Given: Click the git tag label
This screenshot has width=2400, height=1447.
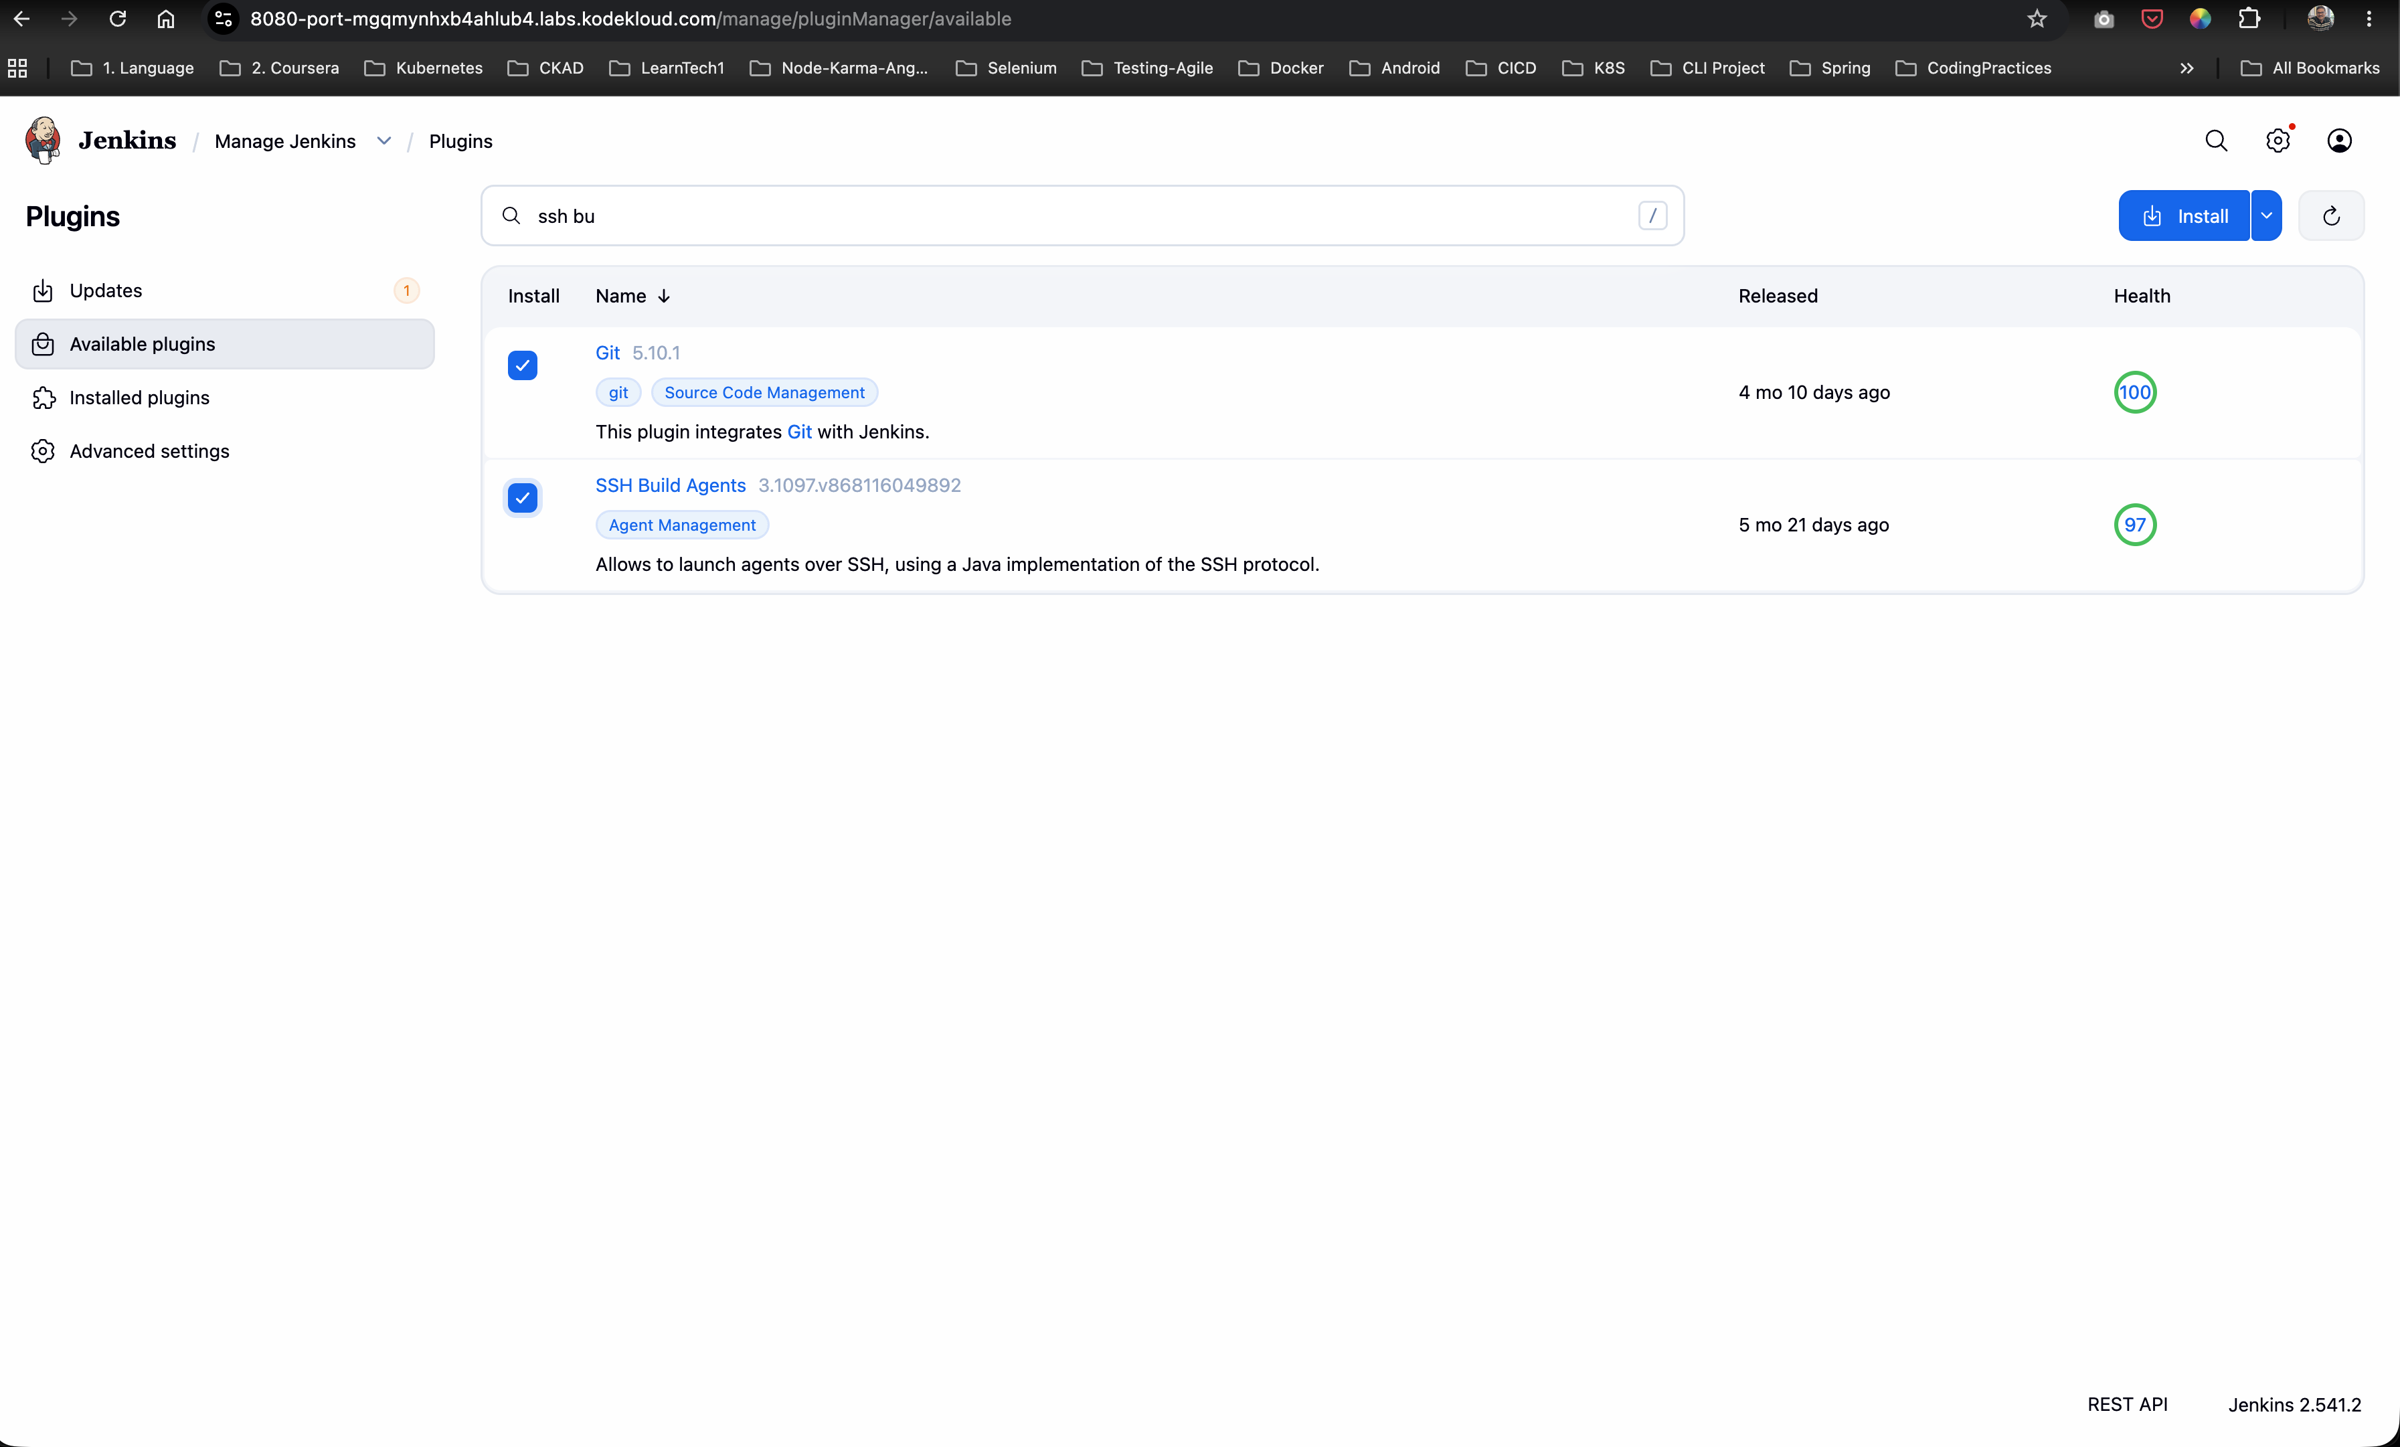Looking at the screenshot, I should pos(618,392).
